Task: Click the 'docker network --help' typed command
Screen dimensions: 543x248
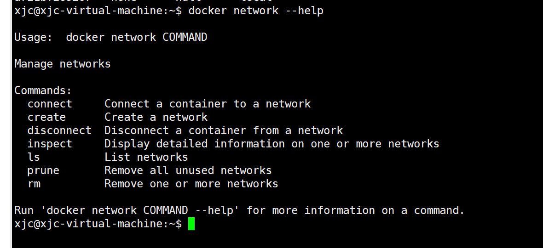Action: (x=256, y=11)
